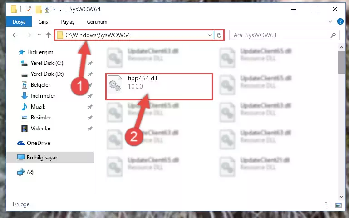Click the Properties quick access icon

29,10
